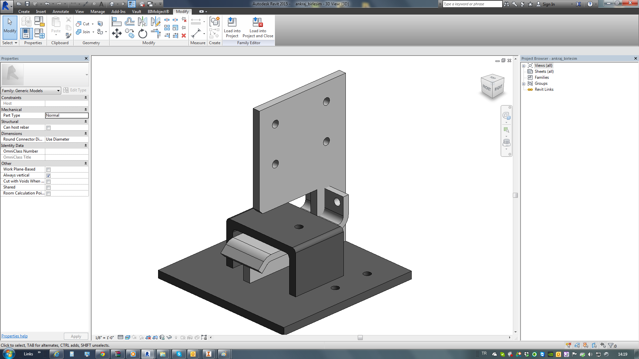Open the Annotate ribbon tab
This screenshot has height=359, width=639.
61,12
